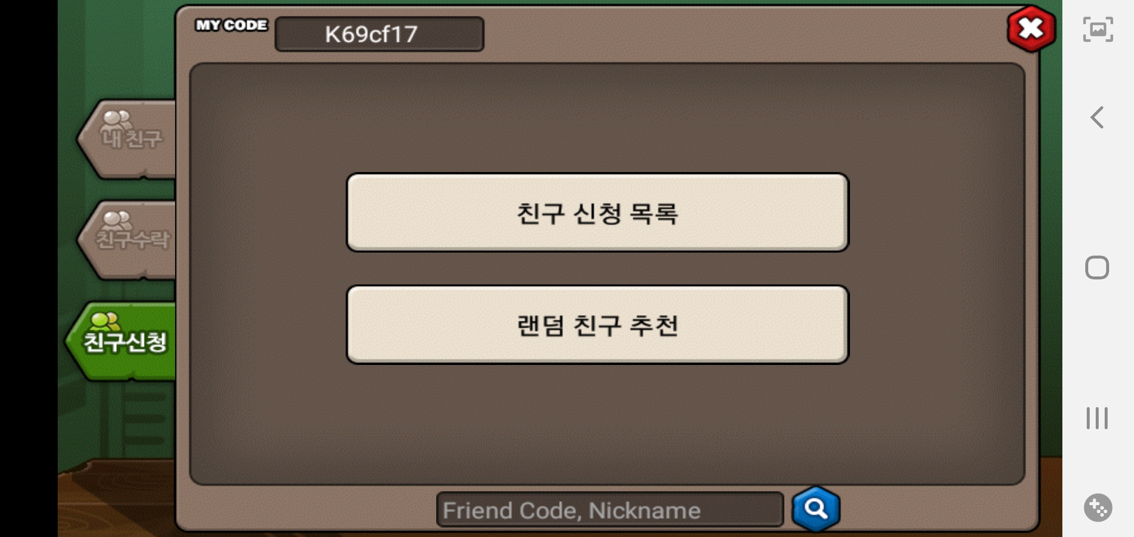Image resolution: width=1134 pixels, height=537 pixels.
Task: Switch to the 친구수락 tab
Action: click(x=127, y=240)
